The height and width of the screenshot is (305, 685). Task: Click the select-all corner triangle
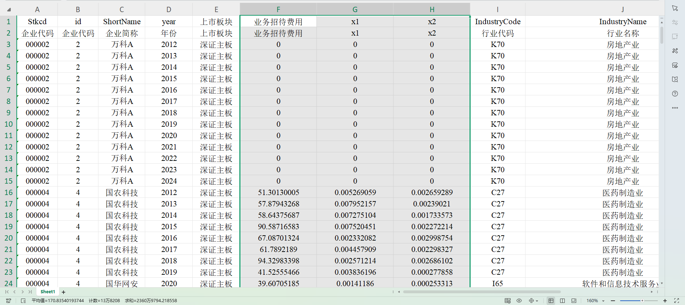click(9, 10)
